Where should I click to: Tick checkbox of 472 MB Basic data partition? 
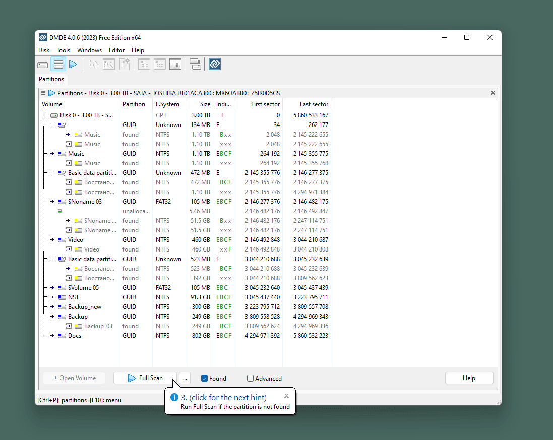coord(52,173)
